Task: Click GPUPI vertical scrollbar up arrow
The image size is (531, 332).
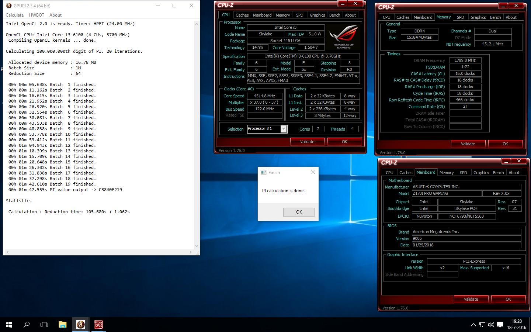Action: pos(197,24)
